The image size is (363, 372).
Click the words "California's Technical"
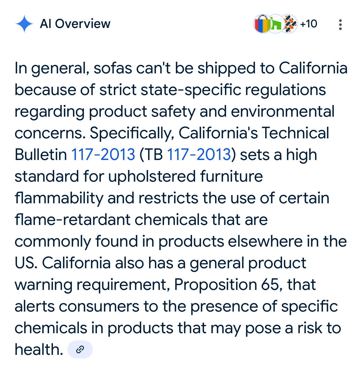coord(254,133)
